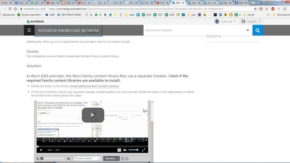
Task: Open the juan bookmarks folder
Action: point(191,14)
